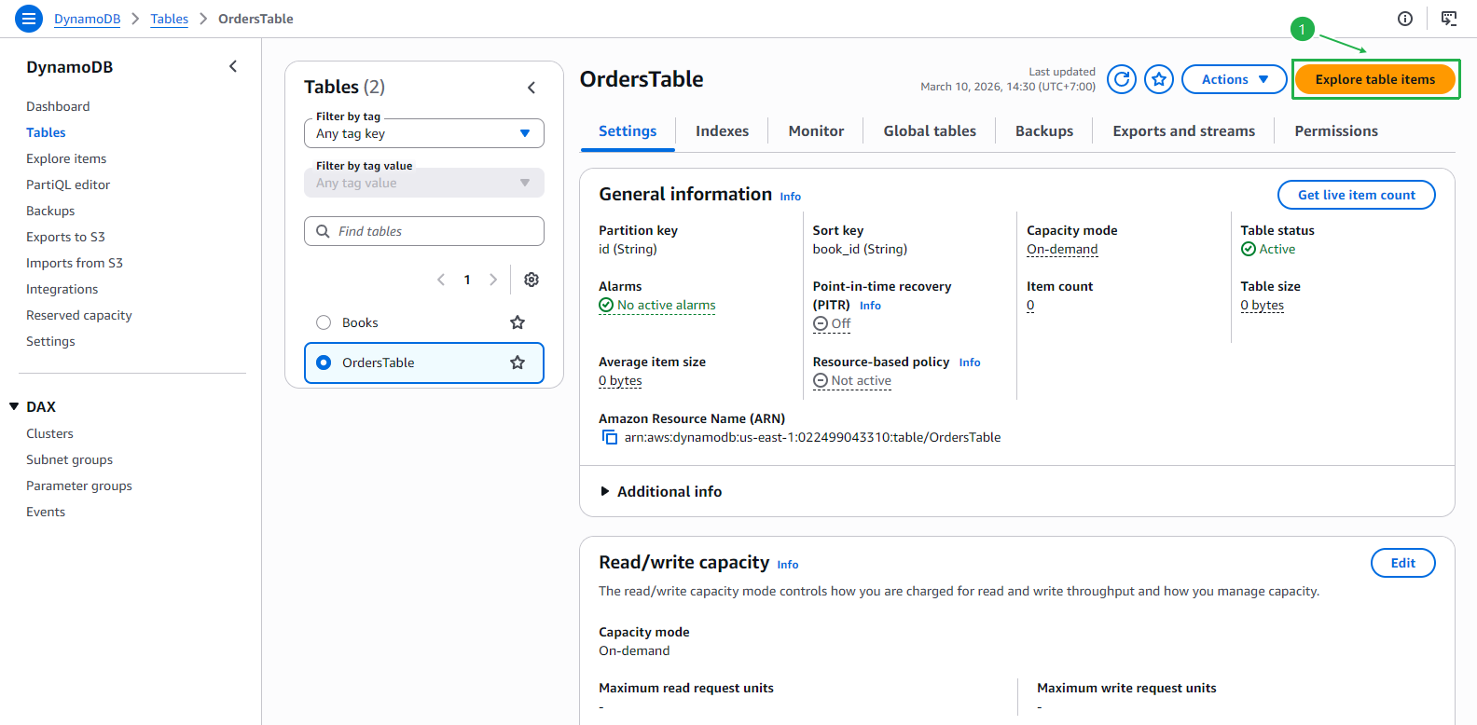
Task: Open the Actions dropdown menu
Action: click(1235, 79)
